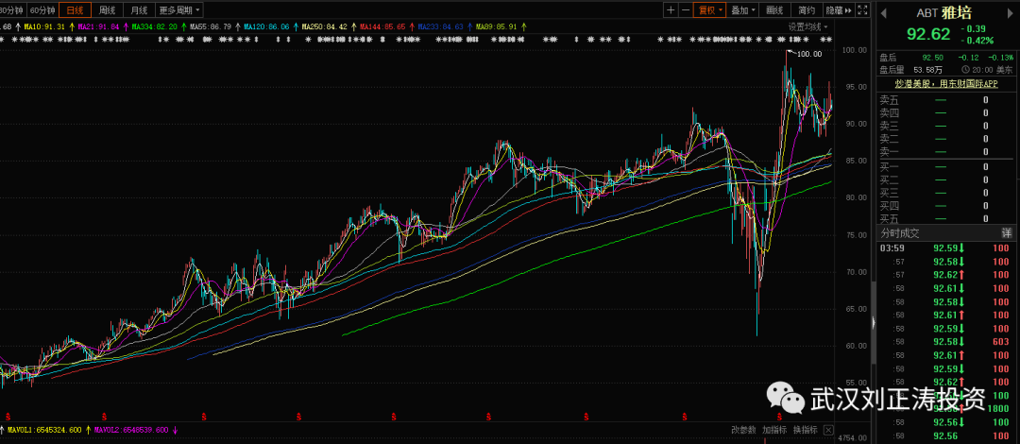The width and height of the screenshot is (1020, 444).
Task: Select MA144:85.65 indicator label
Action: pos(383,26)
